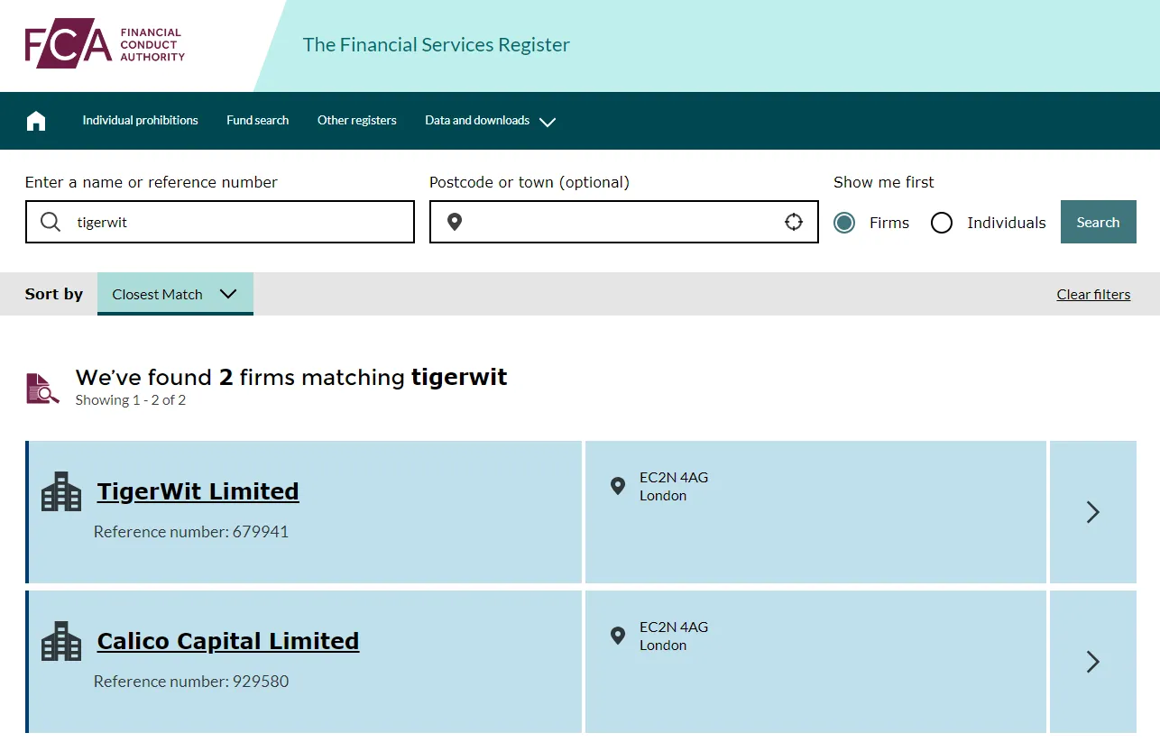This screenshot has width=1160, height=751.
Task: Click 'Enter a name or reference number' label
Action: coord(152,182)
